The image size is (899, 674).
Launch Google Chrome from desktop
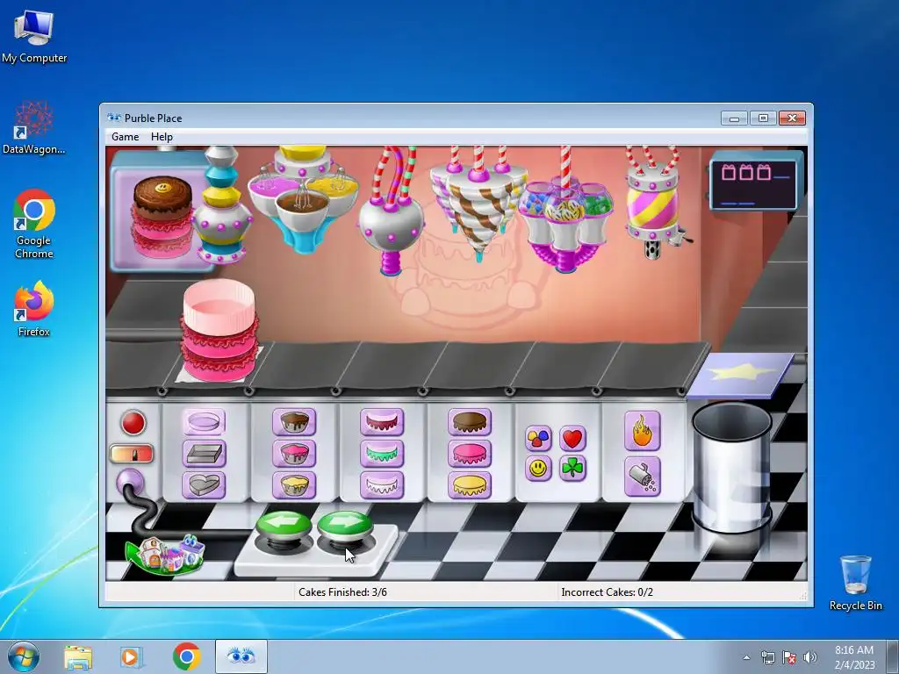tap(34, 224)
